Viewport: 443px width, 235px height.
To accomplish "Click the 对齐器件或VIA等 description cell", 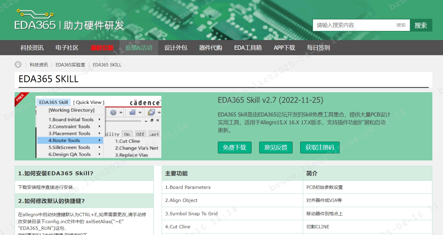I will [x=368, y=200].
